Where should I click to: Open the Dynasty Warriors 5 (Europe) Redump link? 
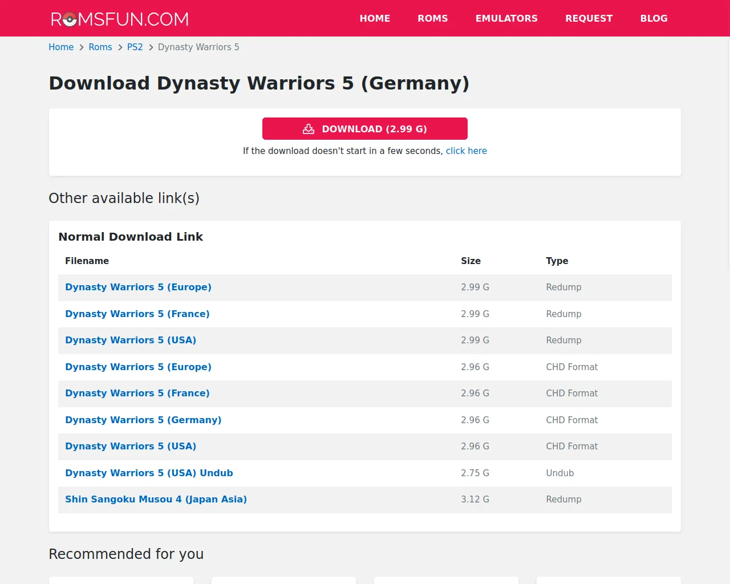(x=138, y=287)
